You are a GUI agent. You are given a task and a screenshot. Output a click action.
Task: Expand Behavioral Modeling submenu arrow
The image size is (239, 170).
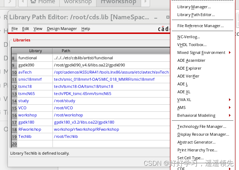230,115
